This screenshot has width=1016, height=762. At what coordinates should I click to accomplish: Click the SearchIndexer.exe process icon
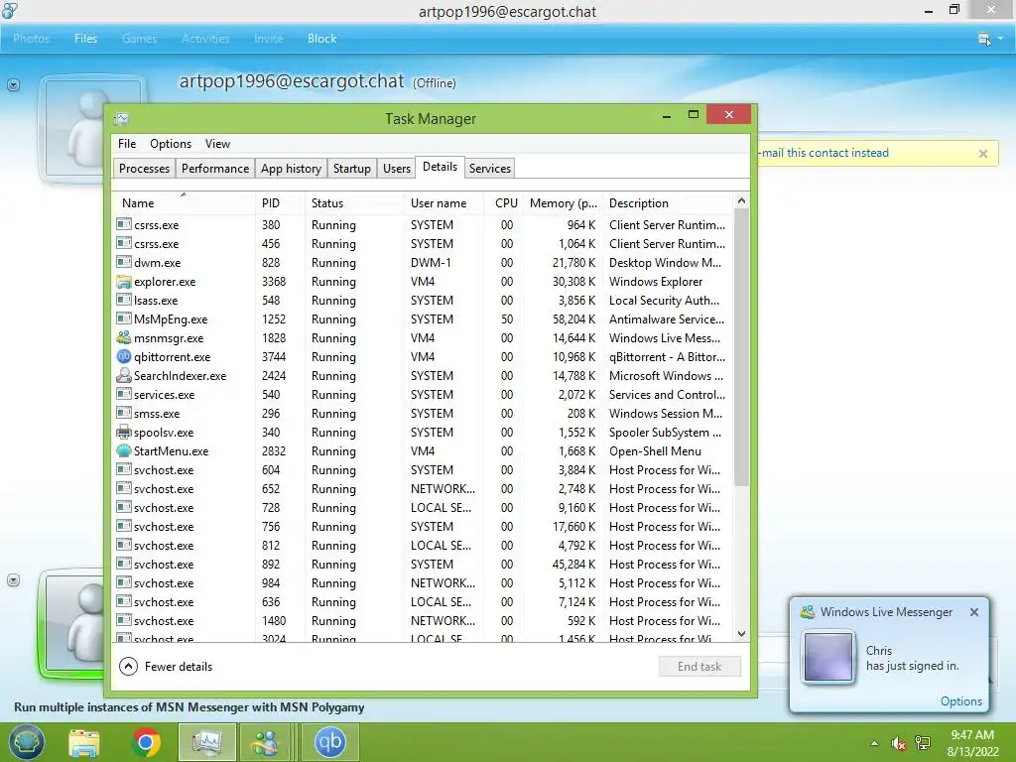click(x=124, y=376)
